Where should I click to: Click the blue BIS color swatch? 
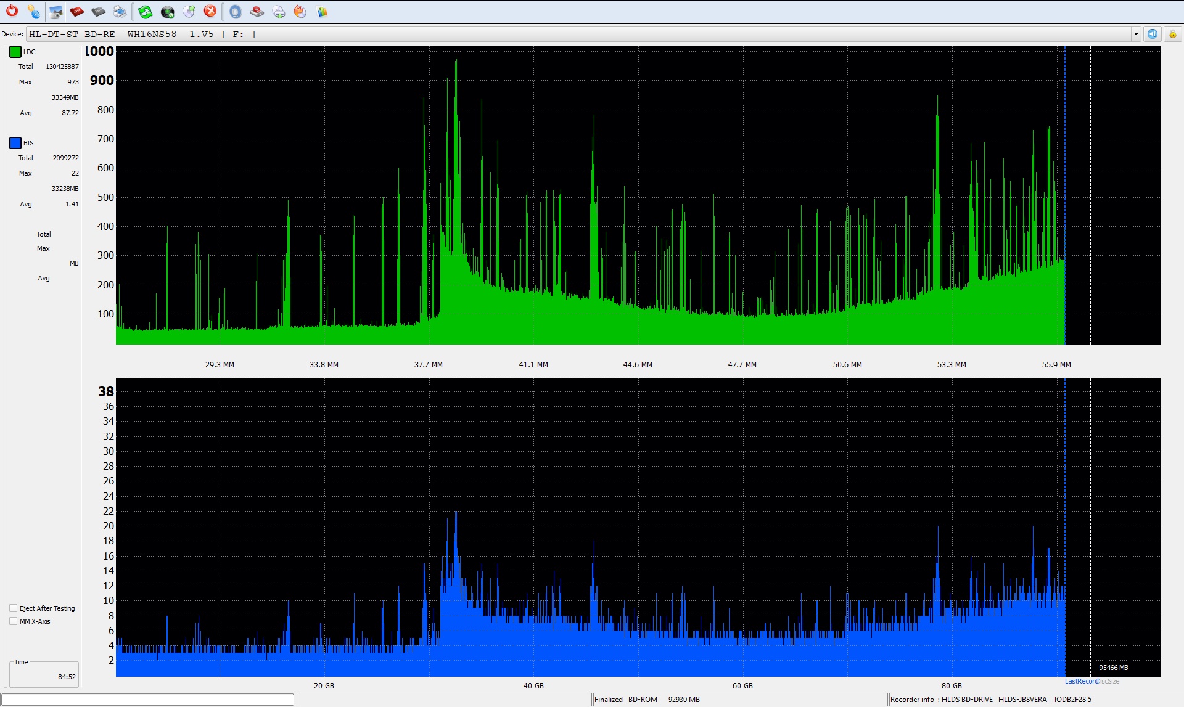15,143
